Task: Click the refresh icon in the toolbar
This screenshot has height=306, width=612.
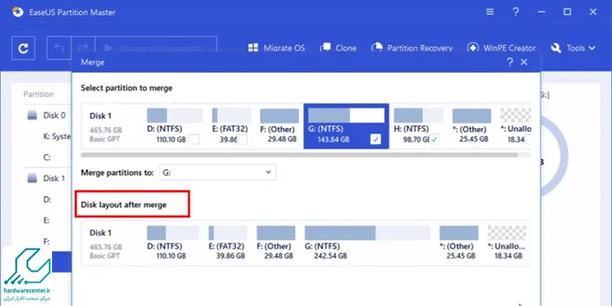Action: point(24,48)
